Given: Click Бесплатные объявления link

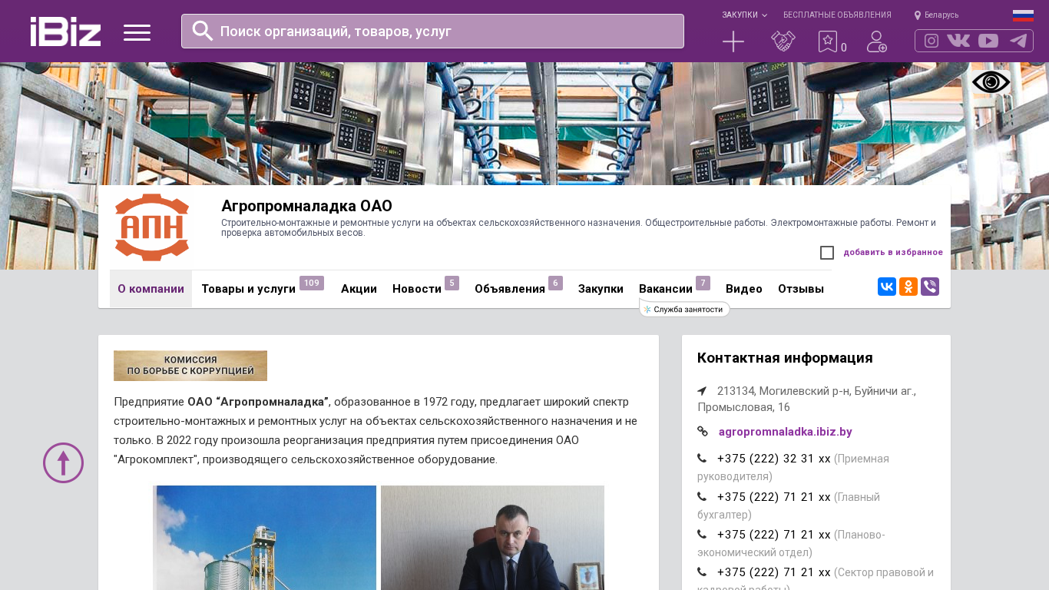Looking at the screenshot, I should click(837, 15).
